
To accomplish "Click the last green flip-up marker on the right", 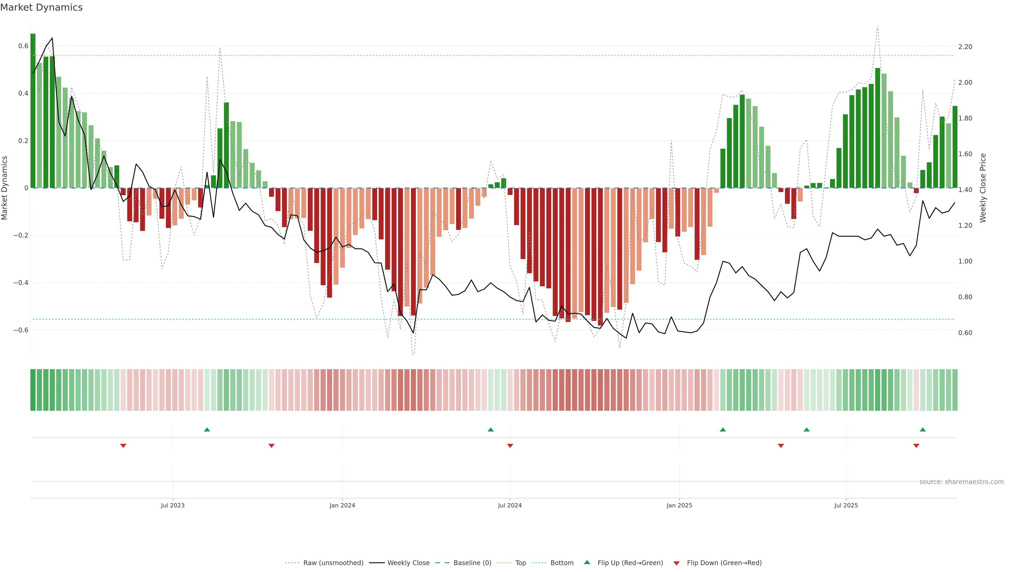I will pos(923,430).
